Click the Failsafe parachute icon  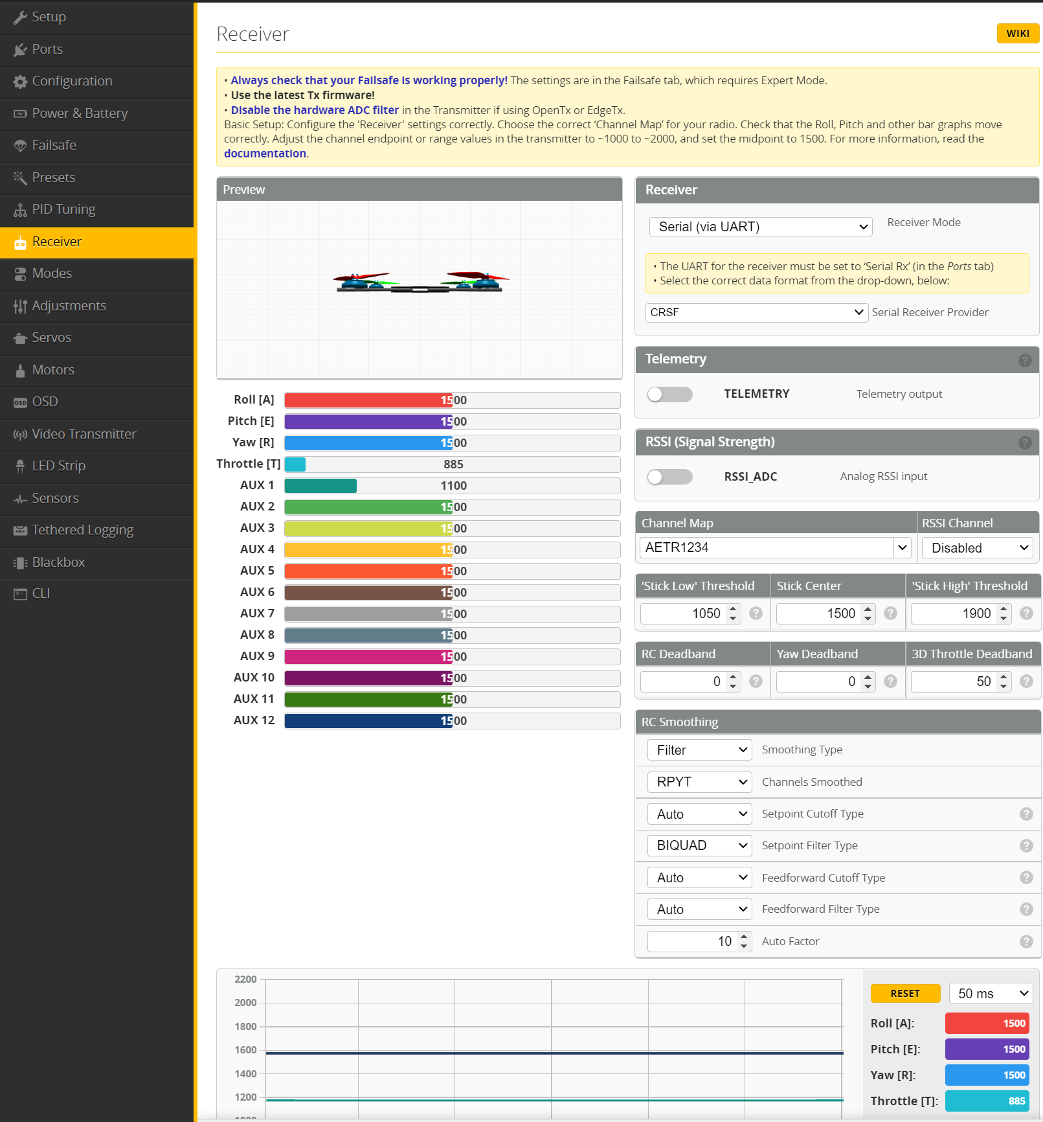click(x=20, y=146)
